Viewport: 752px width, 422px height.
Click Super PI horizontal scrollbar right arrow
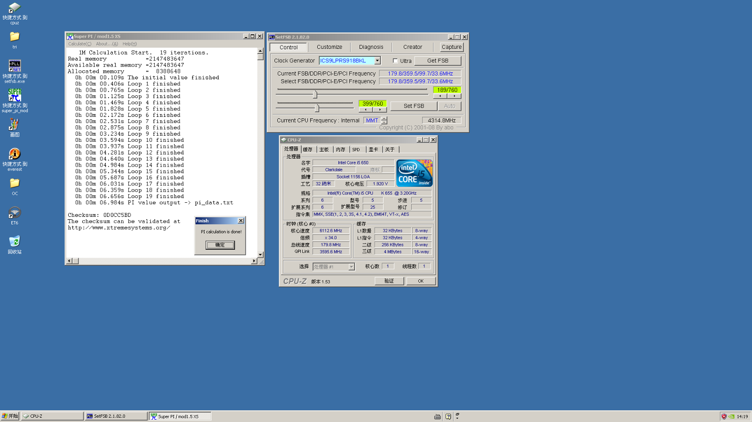pos(254,261)
